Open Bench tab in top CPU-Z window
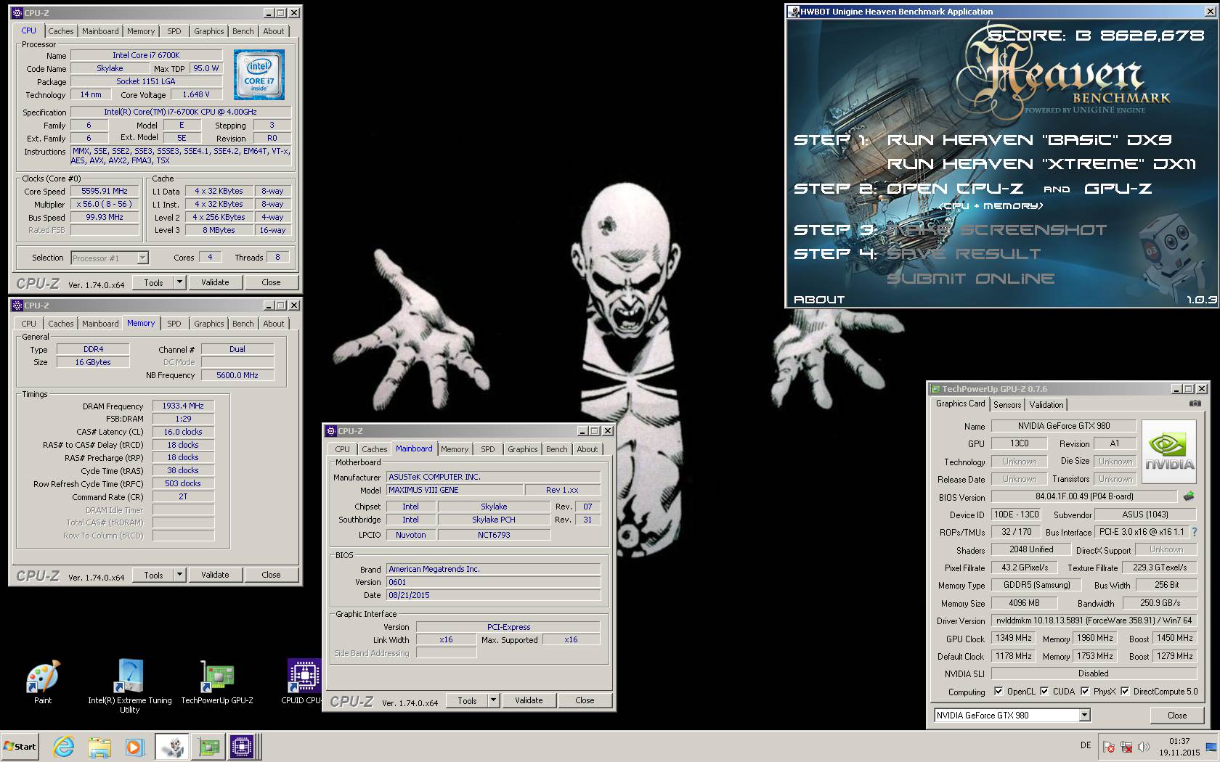Image resolution: width=1220 pixels, height=762 pixels. click(x=243, y=31)
